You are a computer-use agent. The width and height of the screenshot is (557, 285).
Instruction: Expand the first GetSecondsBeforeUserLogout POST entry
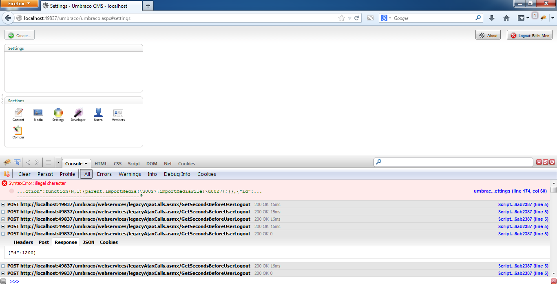(x=3, y=204)
